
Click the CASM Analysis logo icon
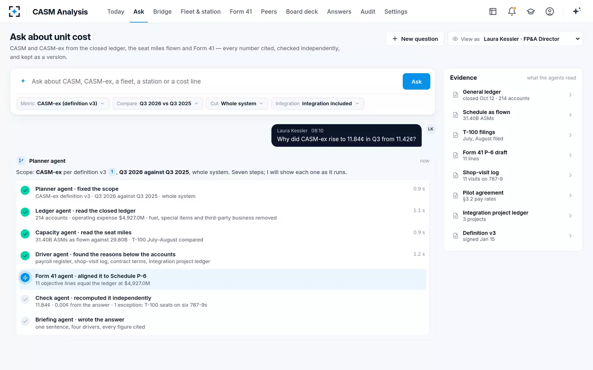coord(14,12)
